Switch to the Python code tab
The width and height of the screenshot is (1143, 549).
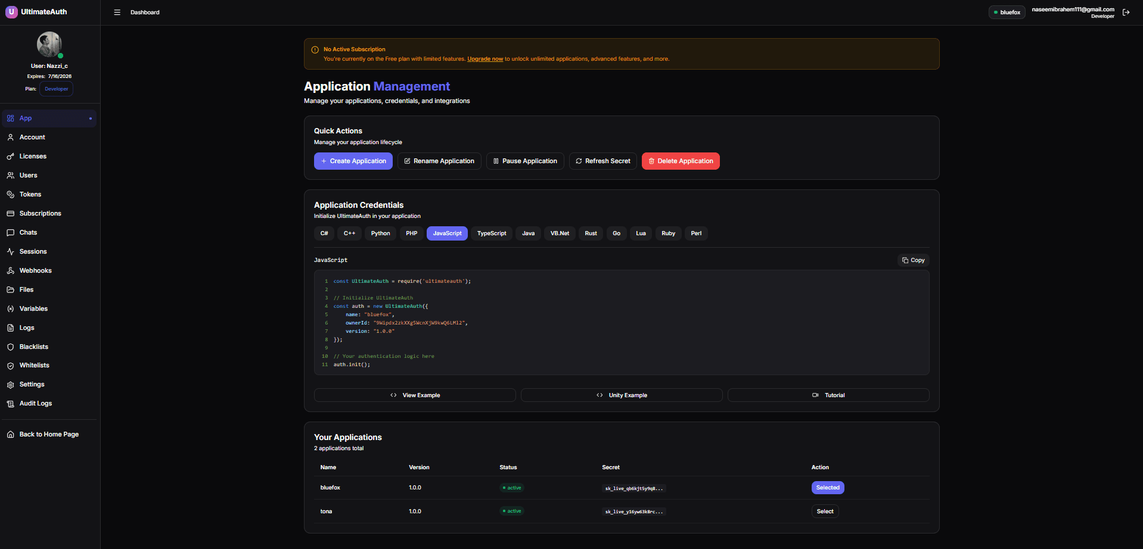click(380, 233)
